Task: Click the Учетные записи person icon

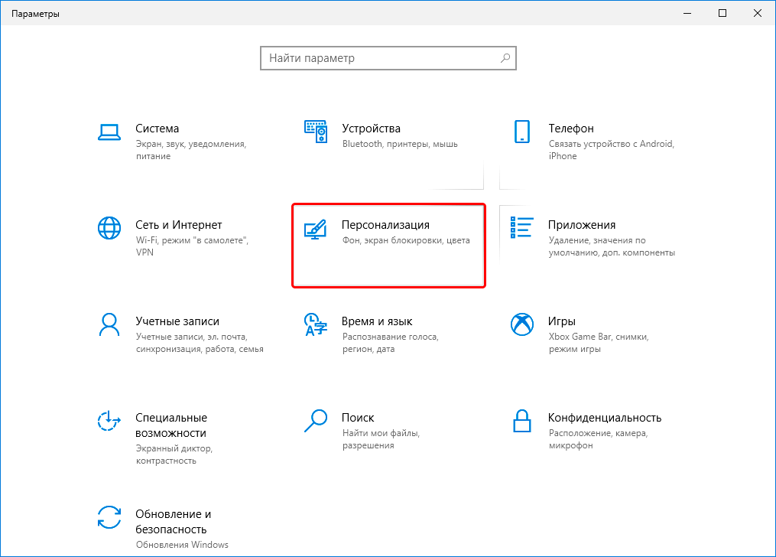Action: pos(109,324)
